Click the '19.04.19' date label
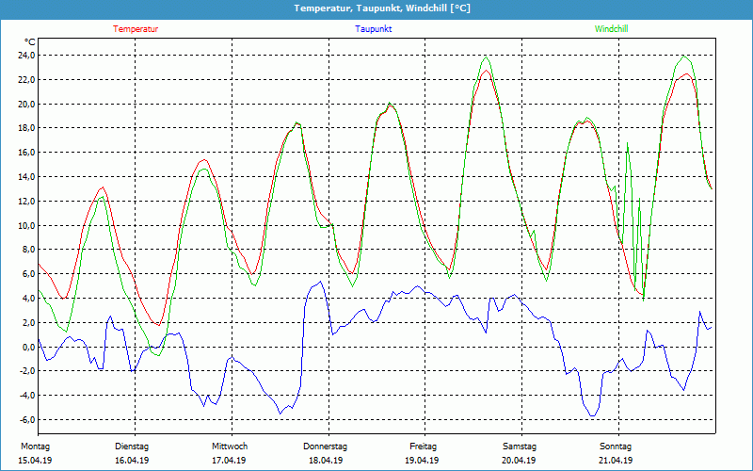This screenshot has height=471, width=753. [422, 461]
